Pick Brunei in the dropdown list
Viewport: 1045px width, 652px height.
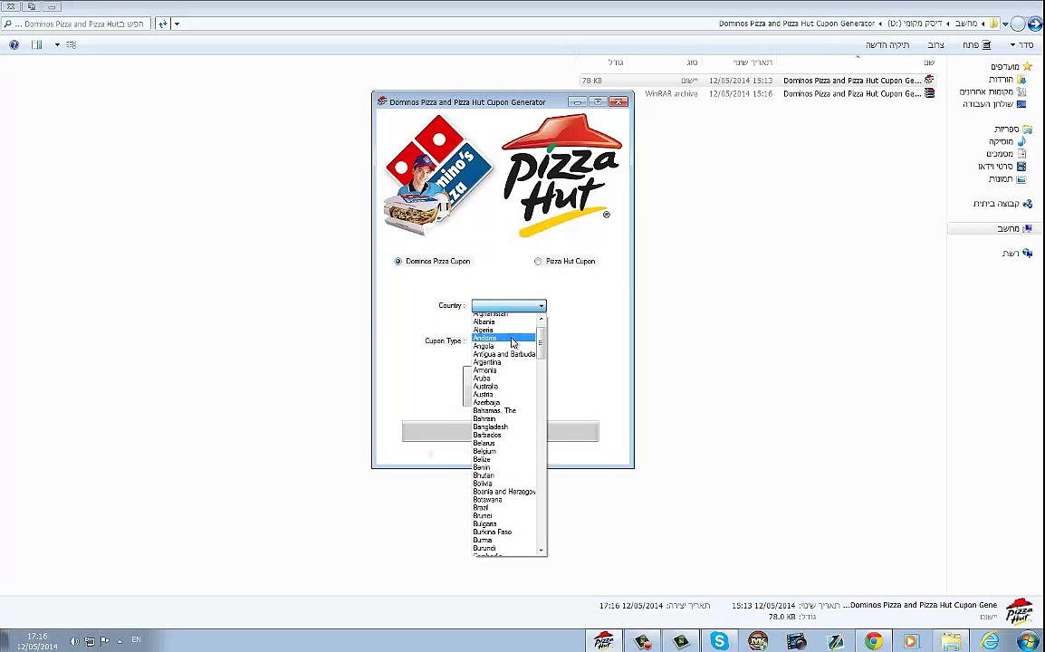[x=503, y=515]
